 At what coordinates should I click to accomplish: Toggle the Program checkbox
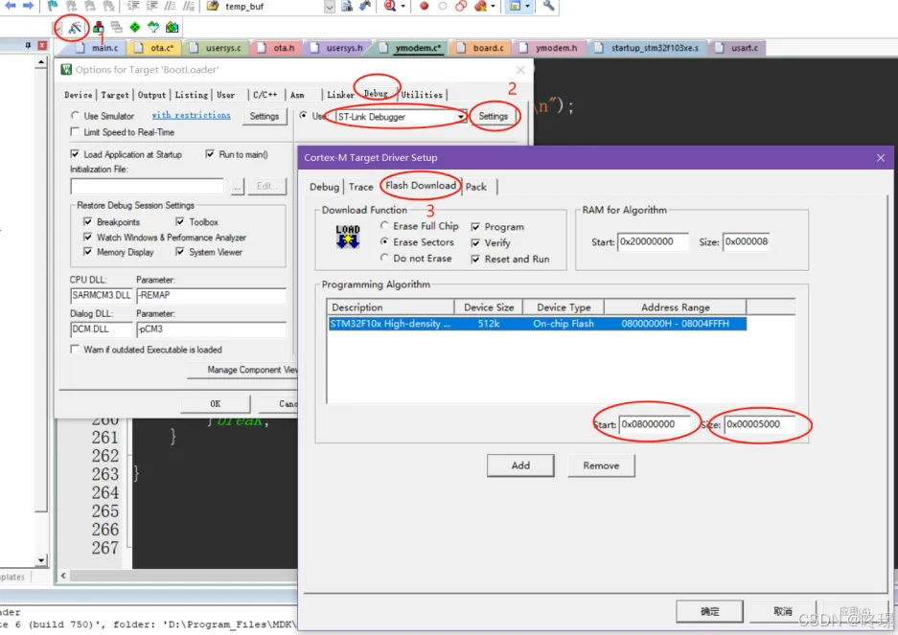475,227
